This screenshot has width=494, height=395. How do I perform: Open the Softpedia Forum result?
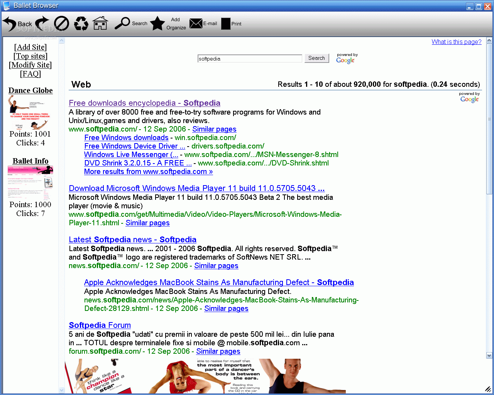point(100,325)
